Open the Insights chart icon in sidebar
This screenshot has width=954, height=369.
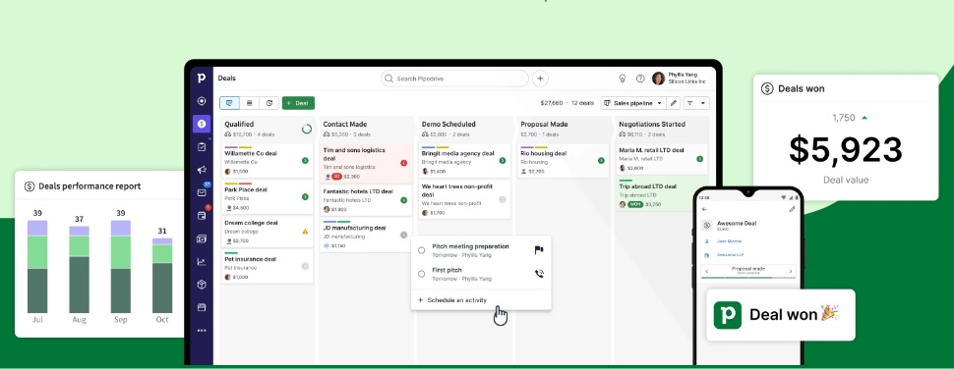point(202,262)
